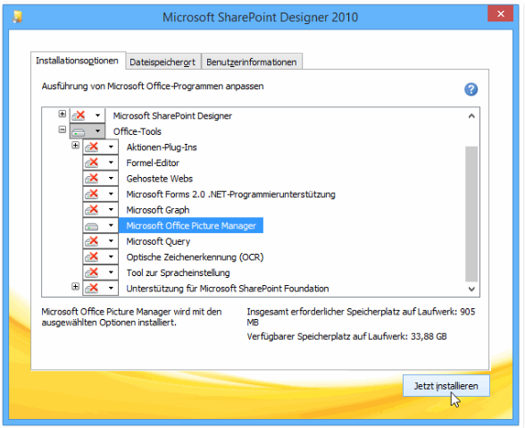Open the install options dropdown for Optische Zeichenerkennung (OCR)
The image size is (525, 428).
[x=111, y=257]
